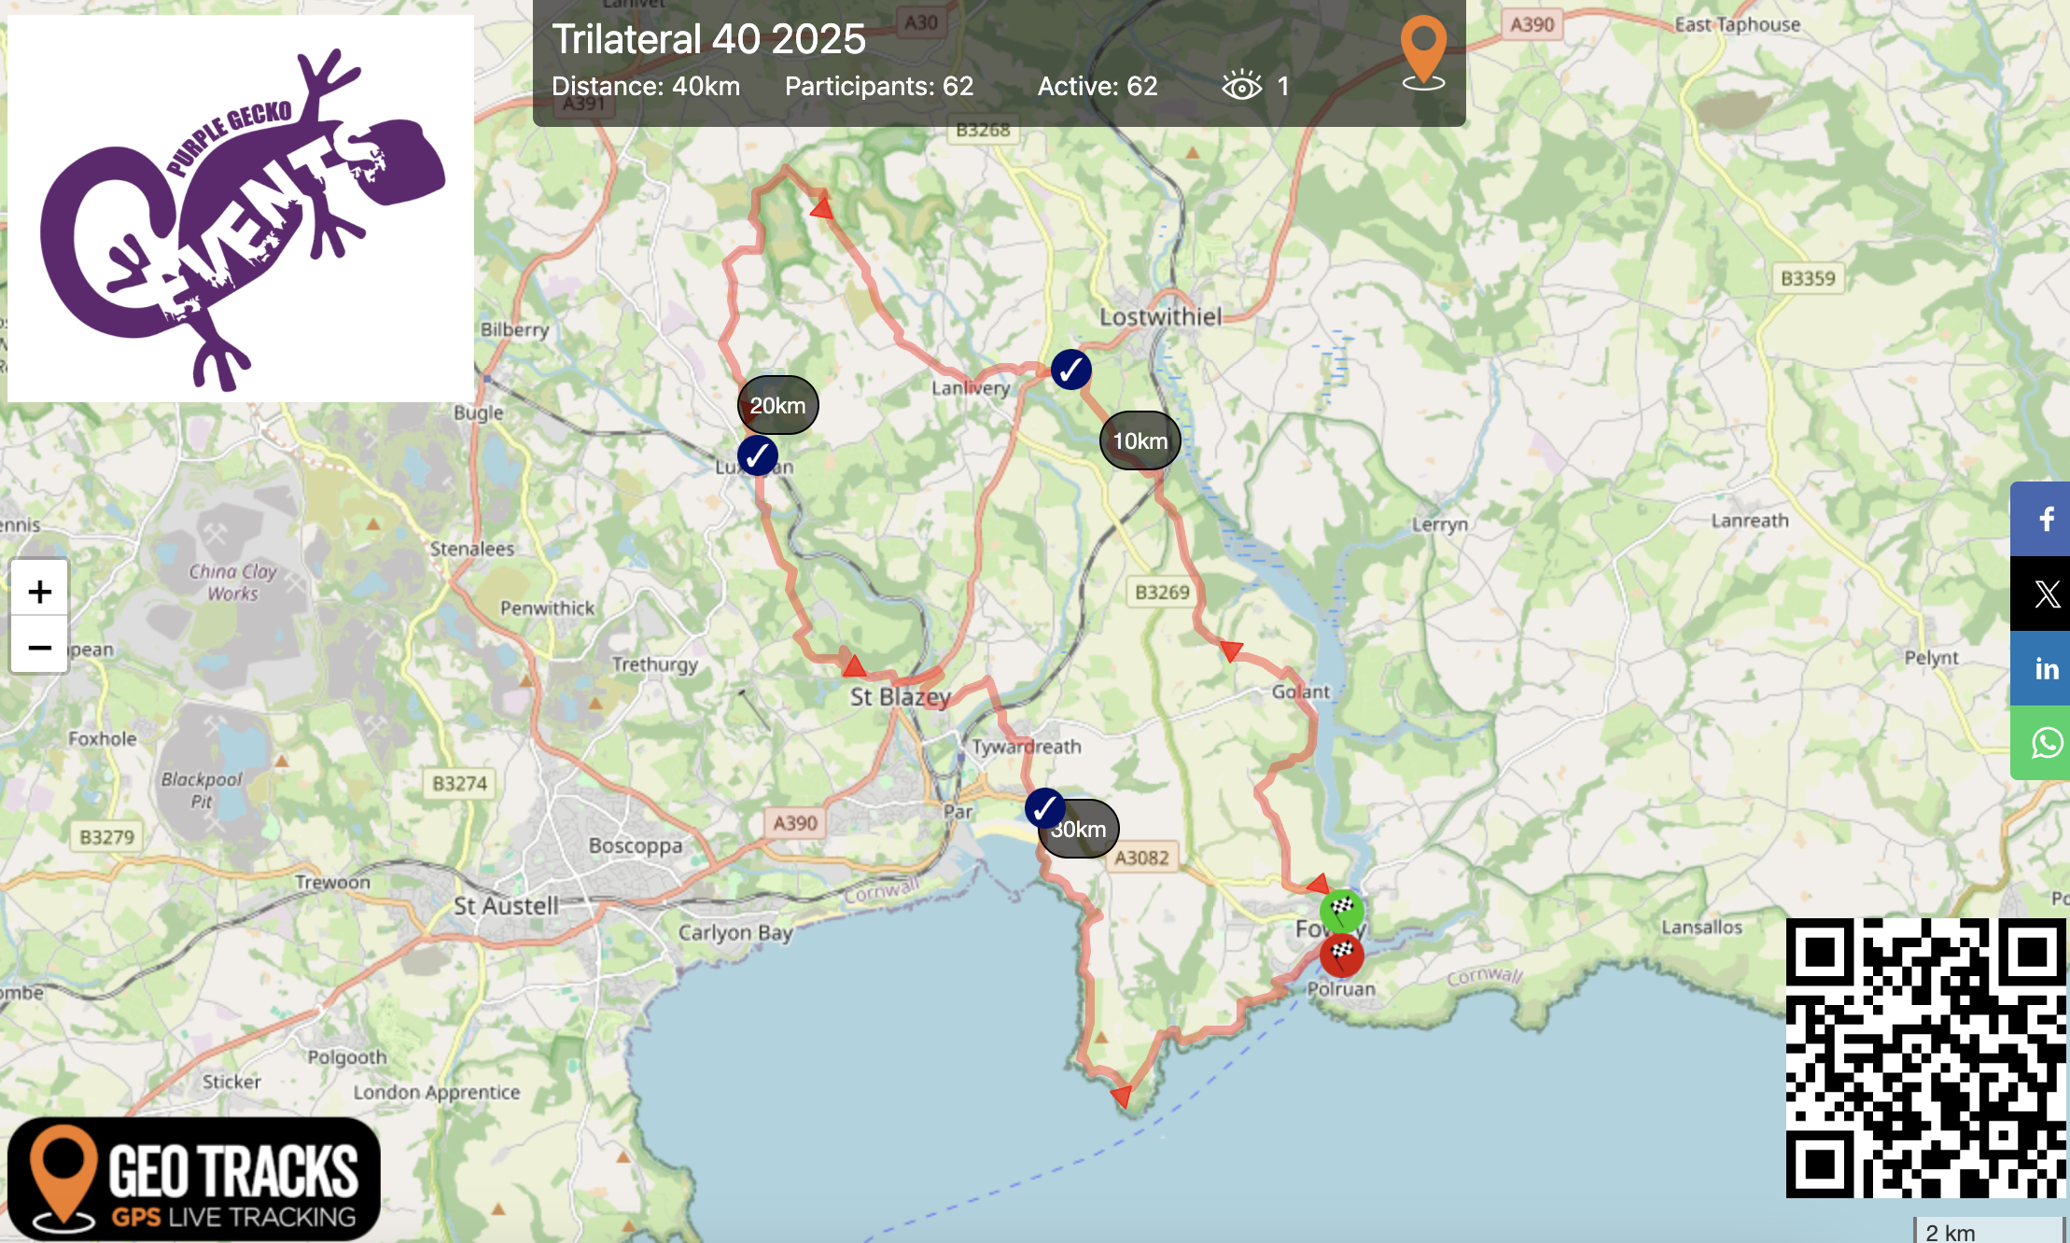The width and height of the screenshot is (2070, 1243).
Task: Click the eye viewers icon
Action: 1241,86
